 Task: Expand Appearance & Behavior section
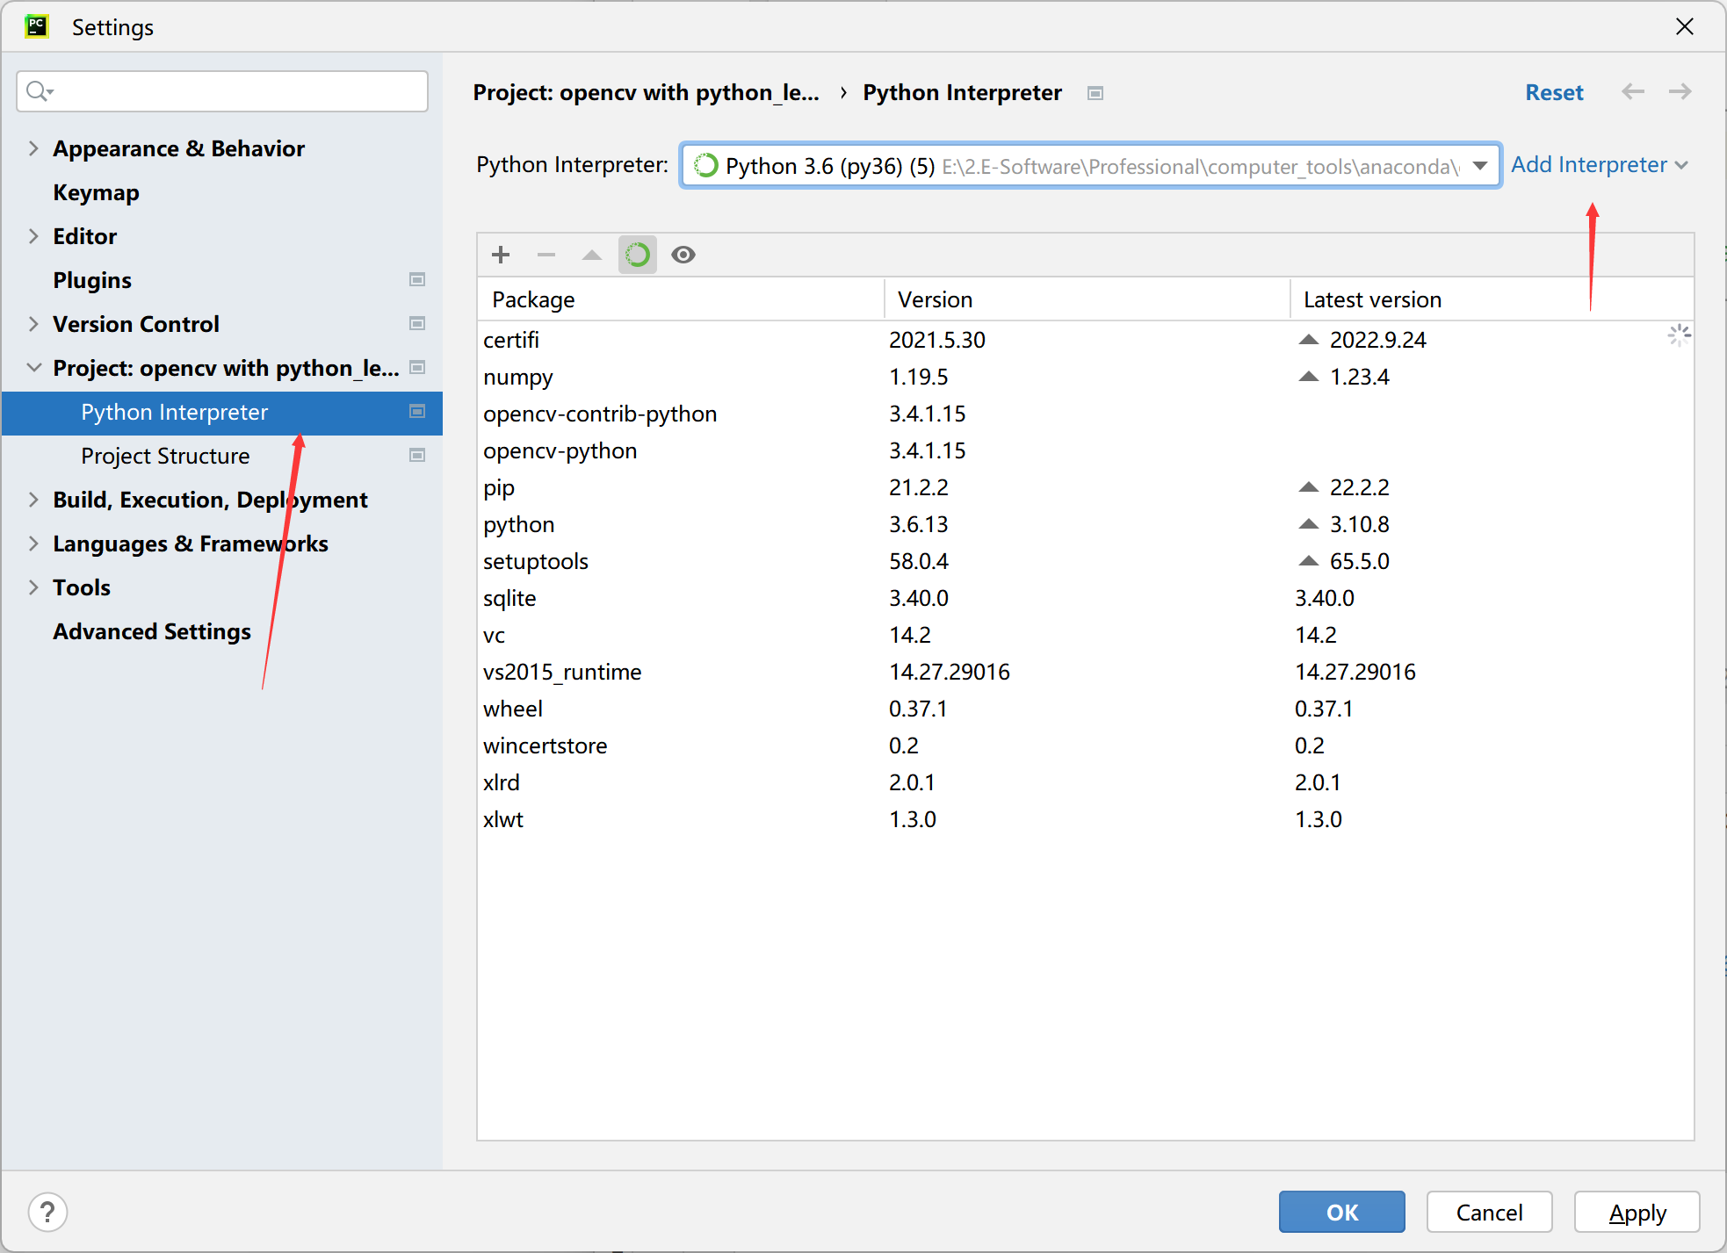tap(33, 148)
